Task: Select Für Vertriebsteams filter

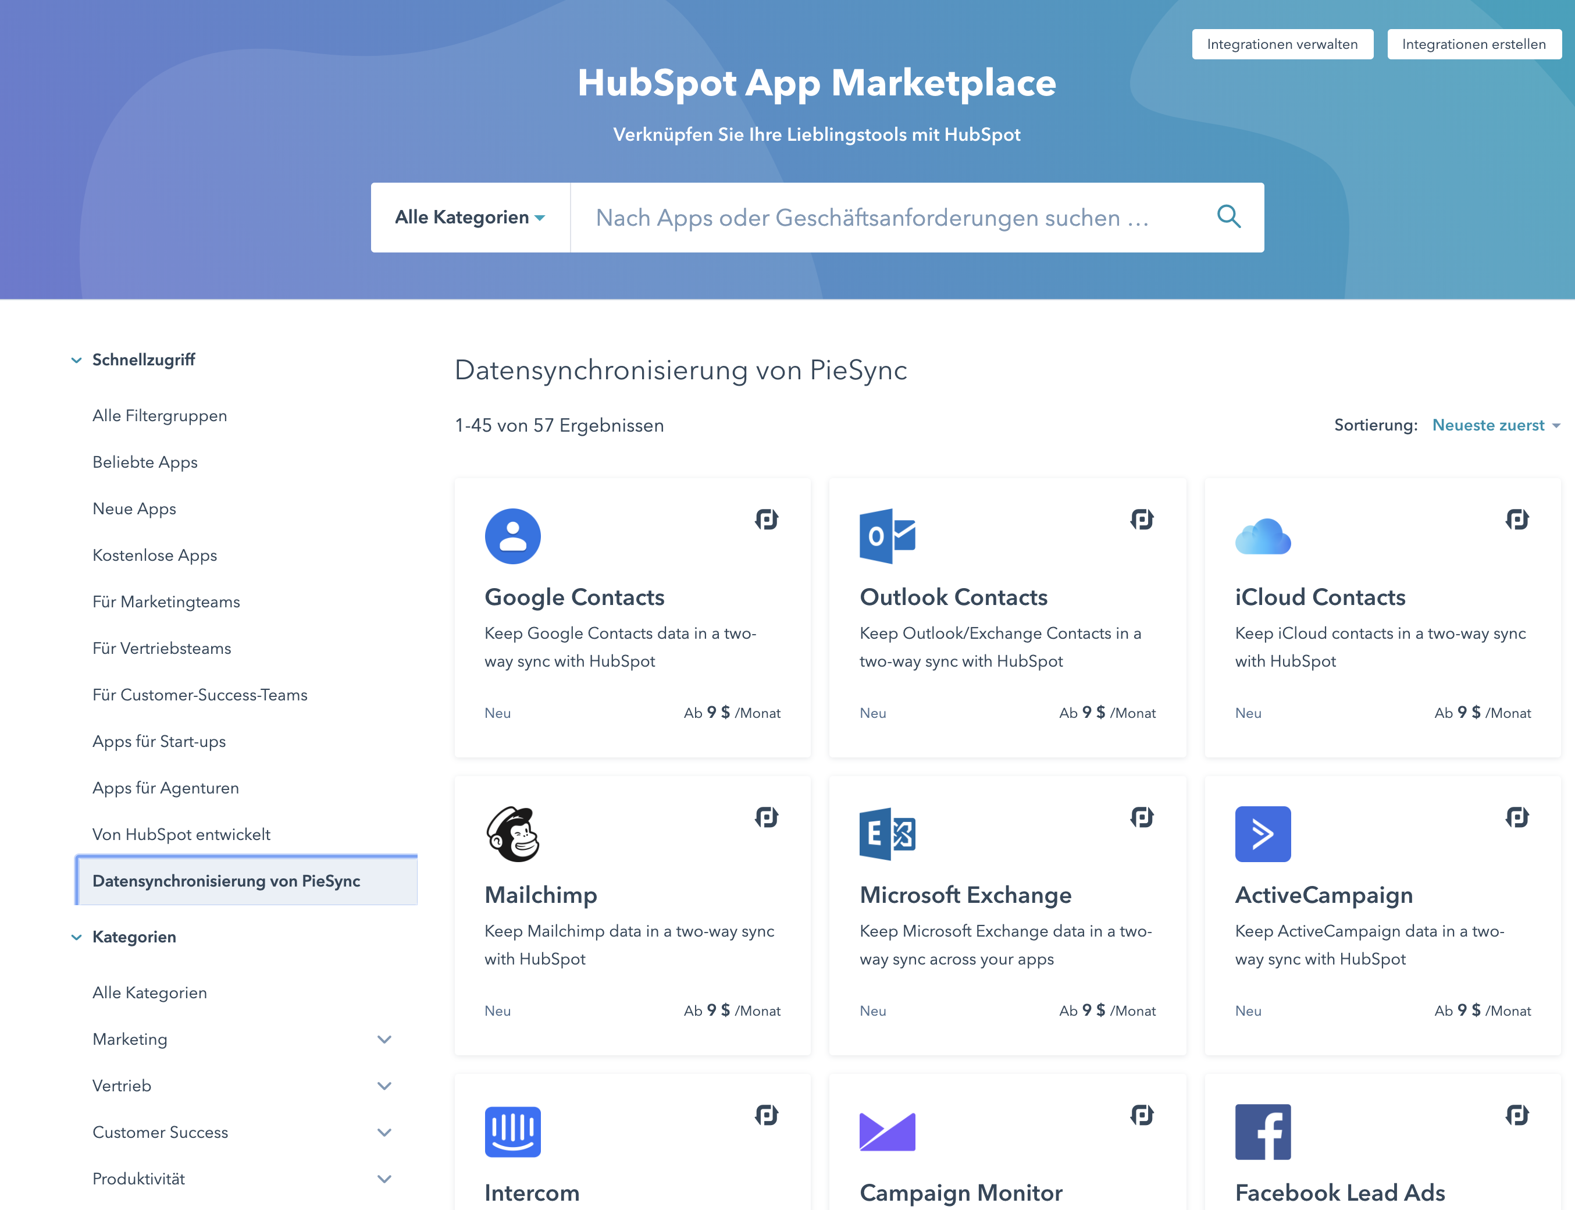Action: click(x=162, y=648)
